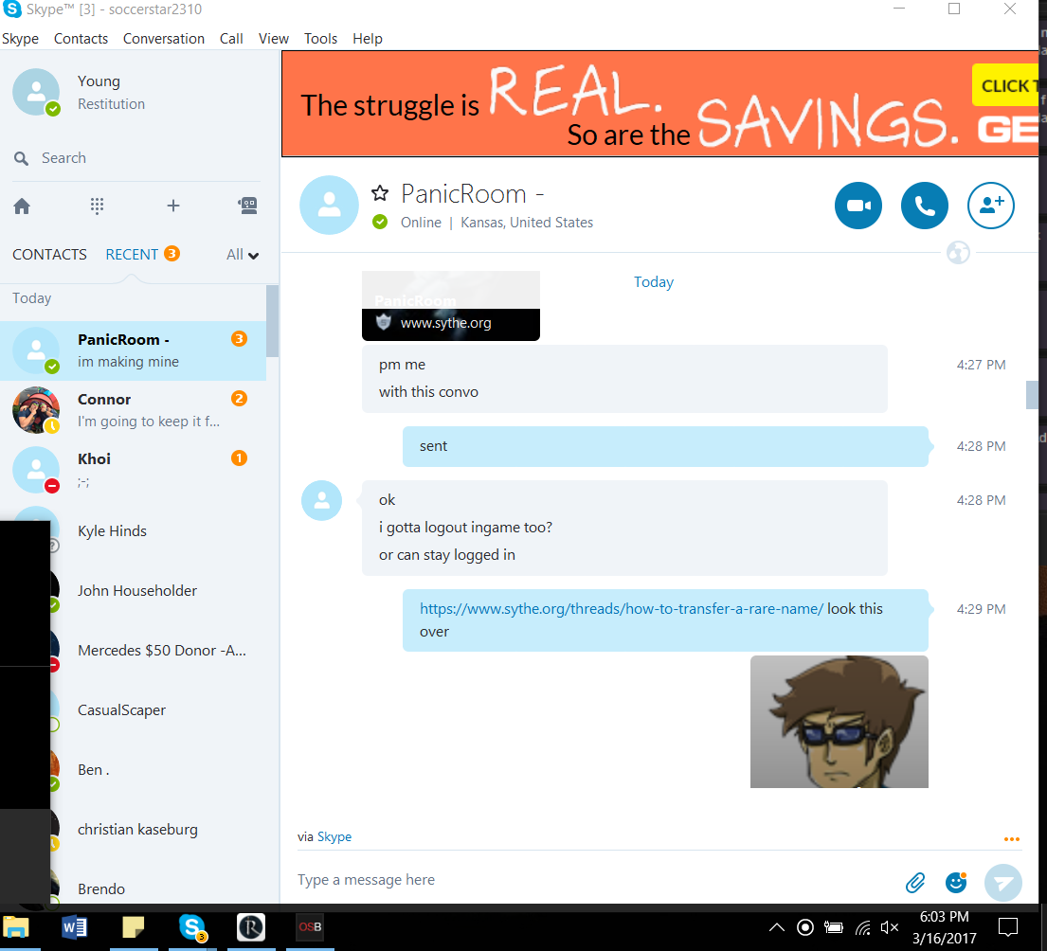Switch to the CONTACTS tab

pyautogui.click(x=49, y=255)
